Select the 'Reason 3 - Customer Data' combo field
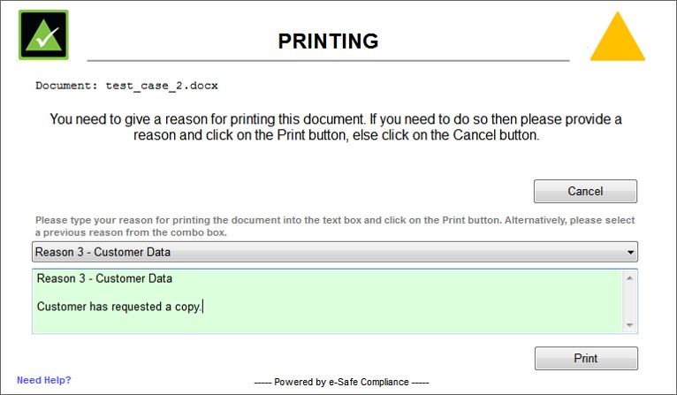Image resolution: width=677 pixels, height=395 pixels. click(327, 253)
